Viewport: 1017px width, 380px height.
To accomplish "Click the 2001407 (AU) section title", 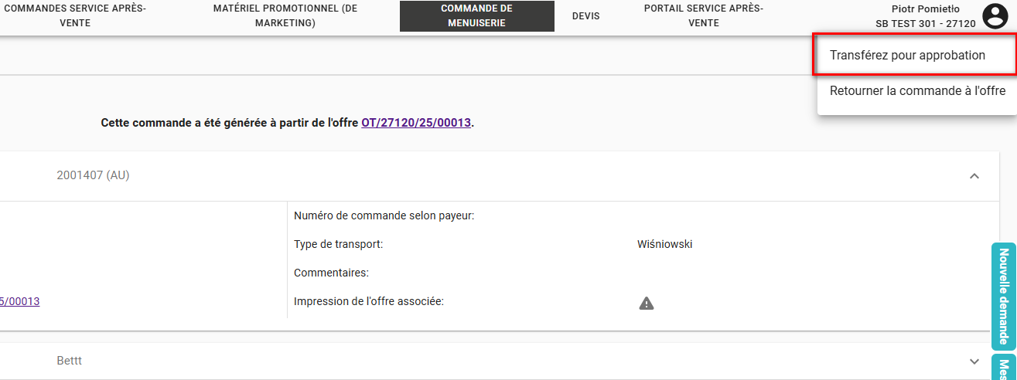I will pos(93,175).
